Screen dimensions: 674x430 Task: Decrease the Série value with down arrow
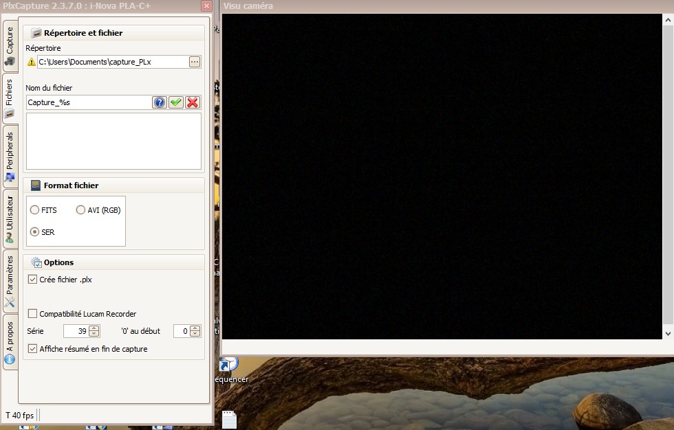[x=94, y=334]
